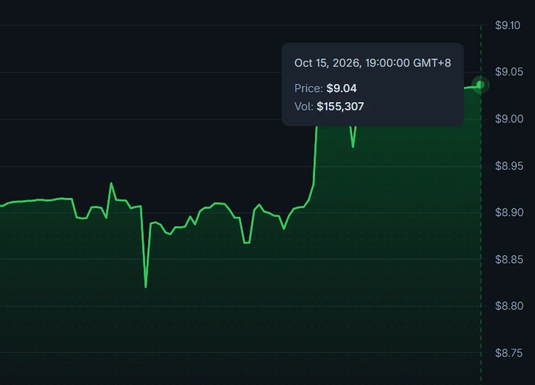Click the $8.95 price axis label
Image resolution: width=535 pixels, height=385 pixels.
click(509, 166)
